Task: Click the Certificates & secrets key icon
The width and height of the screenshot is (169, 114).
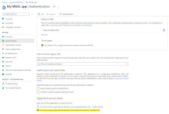Action: click(x=3, y=45)
